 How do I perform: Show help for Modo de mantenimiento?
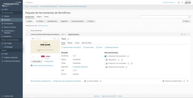click(x=184, y=81)
